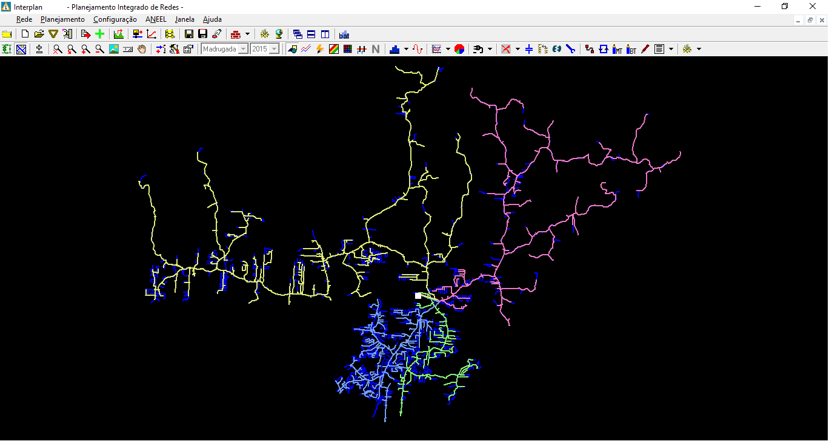Click the 'bat' toolbar icon
Screen dimensions: 829x441
click(x=344, y=35)
